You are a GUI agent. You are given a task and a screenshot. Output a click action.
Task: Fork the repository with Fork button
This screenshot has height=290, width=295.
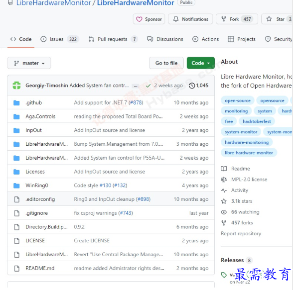(237, 19)
